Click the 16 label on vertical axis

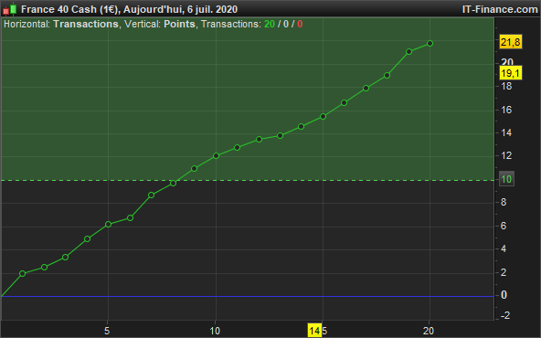[506, 110]
